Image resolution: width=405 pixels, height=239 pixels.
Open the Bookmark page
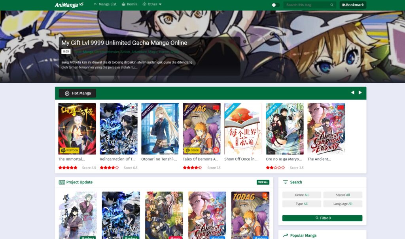pyautogui.click(x=353, y=5)
